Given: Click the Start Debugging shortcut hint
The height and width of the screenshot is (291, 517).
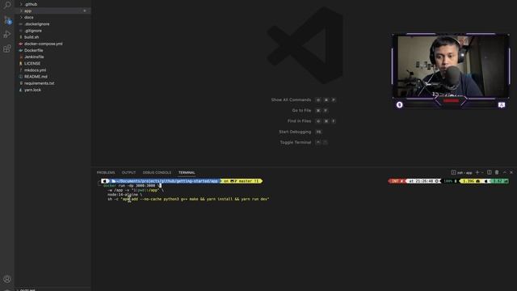Looking at the screenshot, I should (x=300, y=132).
